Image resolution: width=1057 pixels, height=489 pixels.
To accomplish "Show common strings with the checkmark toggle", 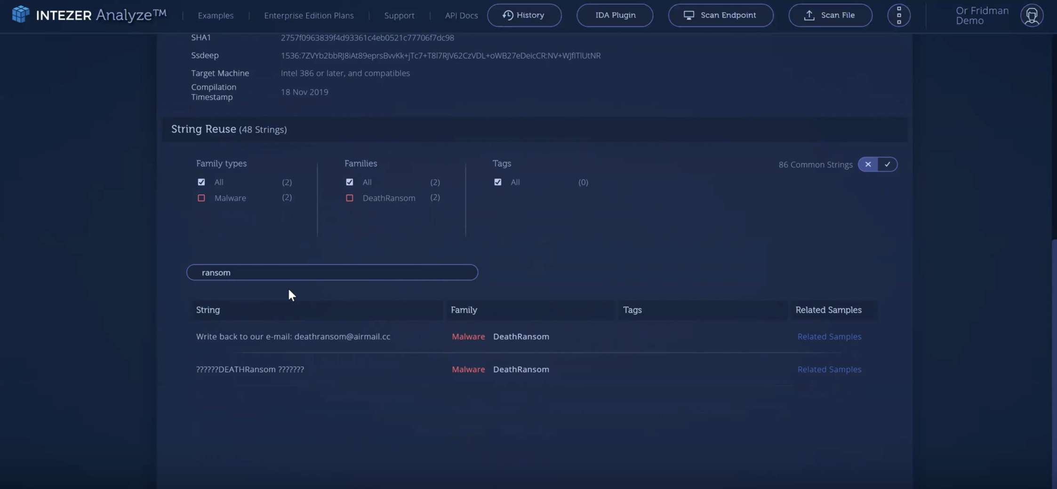I will pos(888,164).
